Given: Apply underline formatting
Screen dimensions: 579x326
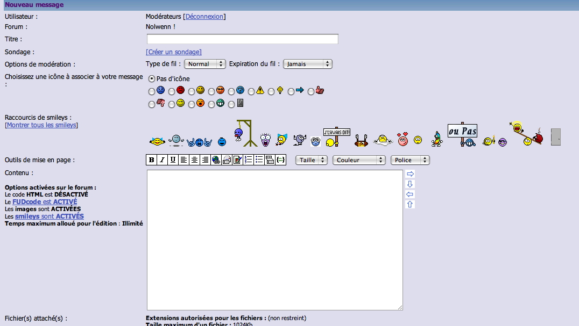Looking at the screenshot, I should point(173,160).
